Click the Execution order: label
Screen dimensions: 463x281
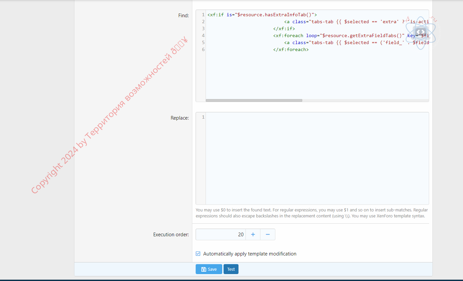171,235
